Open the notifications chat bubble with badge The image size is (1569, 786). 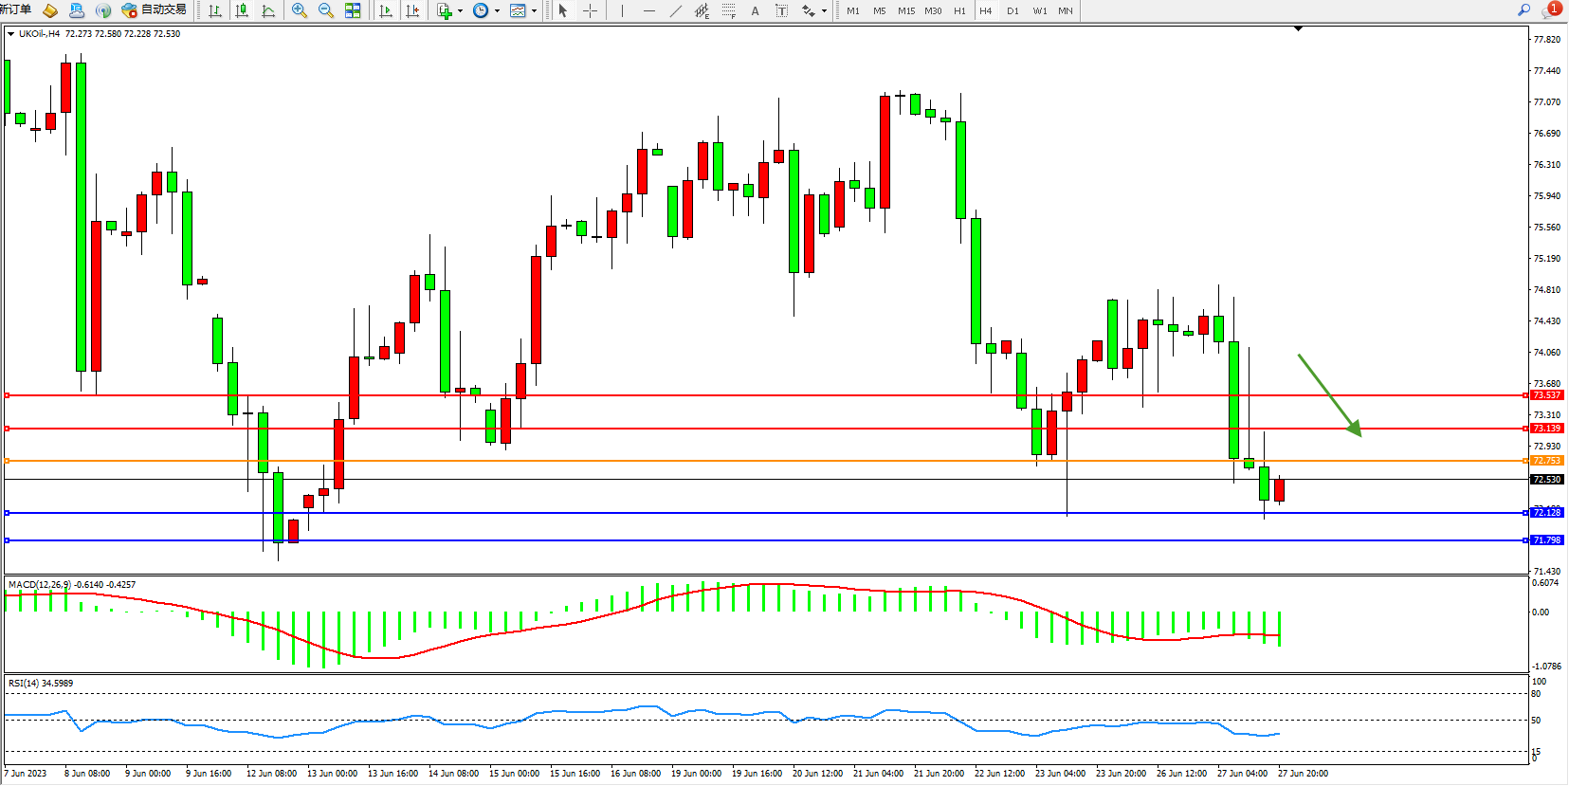(x=1550, y=10)
